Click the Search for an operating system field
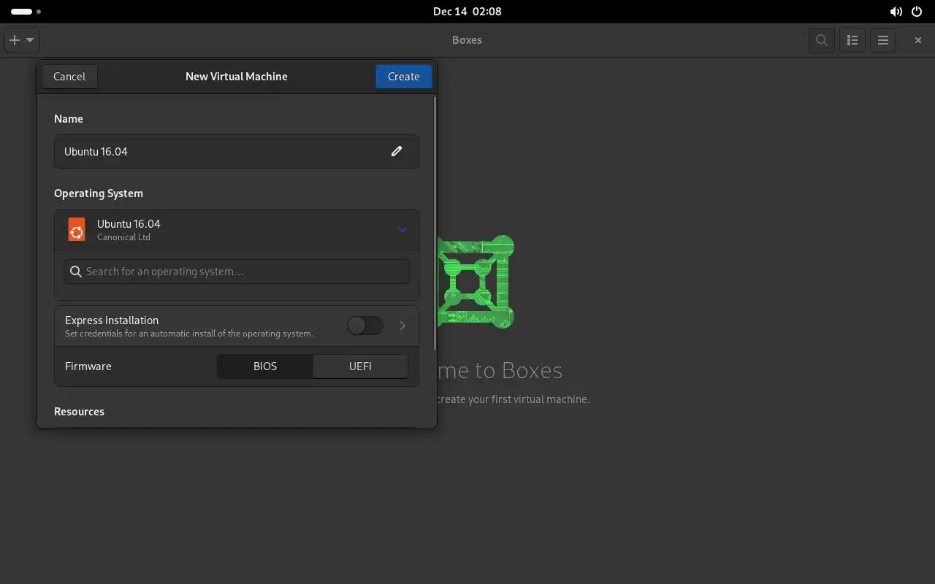 point(237,272)
